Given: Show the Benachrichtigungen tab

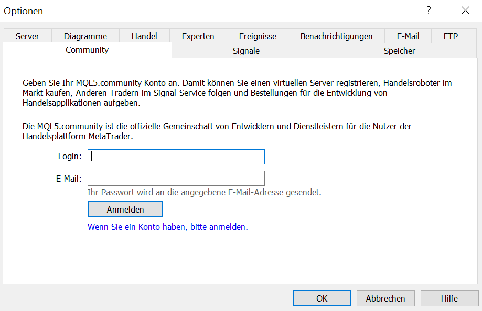Looking at the screenshot, I should pos(336,36).
